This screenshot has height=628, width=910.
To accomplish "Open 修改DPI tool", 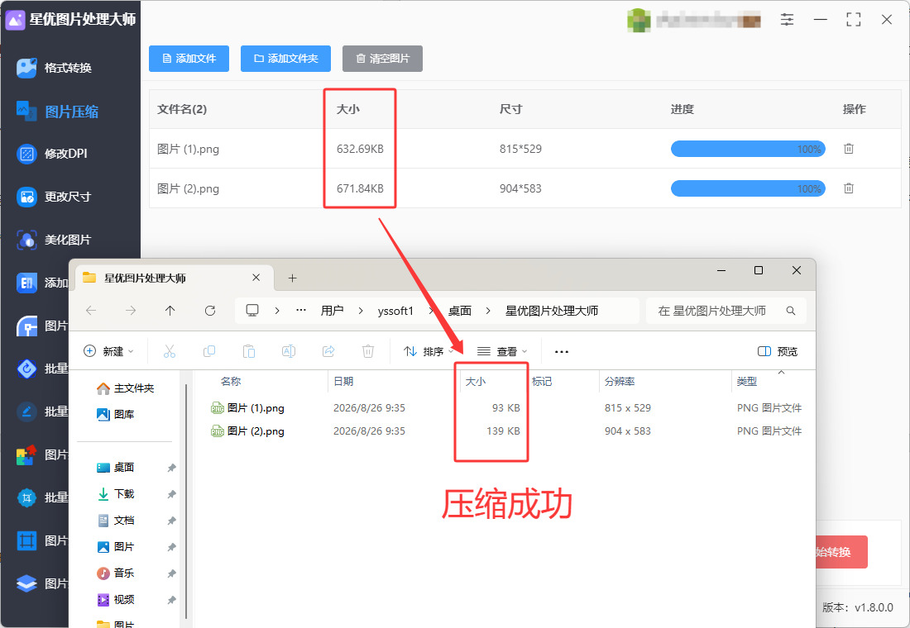I will click(51, 154).
